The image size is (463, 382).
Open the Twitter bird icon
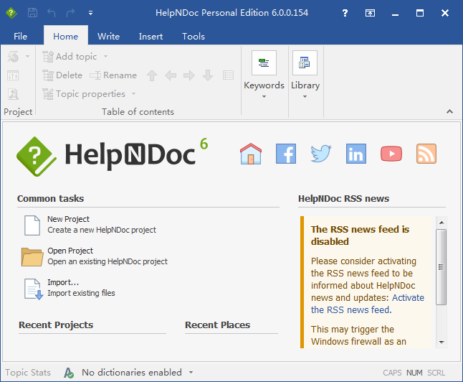321,154
